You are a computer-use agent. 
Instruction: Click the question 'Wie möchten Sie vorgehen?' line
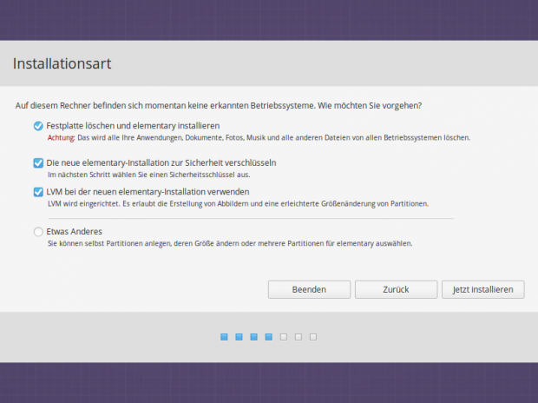219,105
